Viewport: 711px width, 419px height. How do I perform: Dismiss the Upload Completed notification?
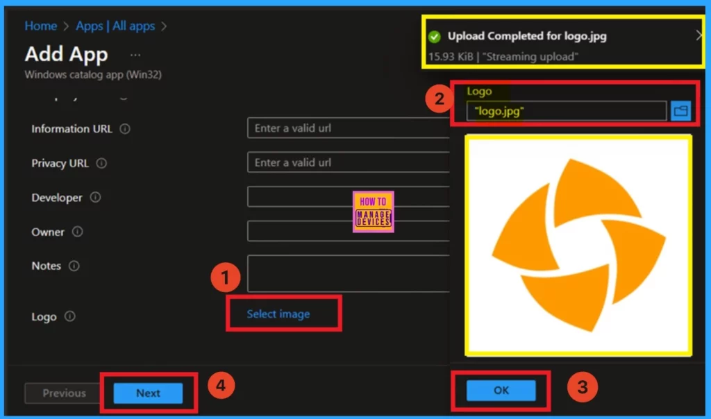tap(699, 36)
